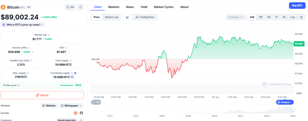
Task: Open the share icon button
Action: point(81,7)
